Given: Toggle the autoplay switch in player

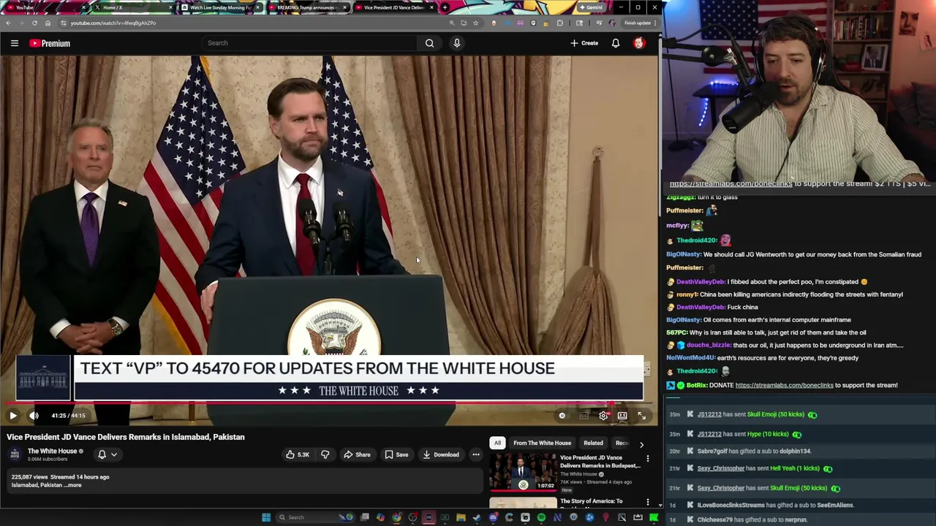Looking at the screenshot, I should [x=562, y=416].
